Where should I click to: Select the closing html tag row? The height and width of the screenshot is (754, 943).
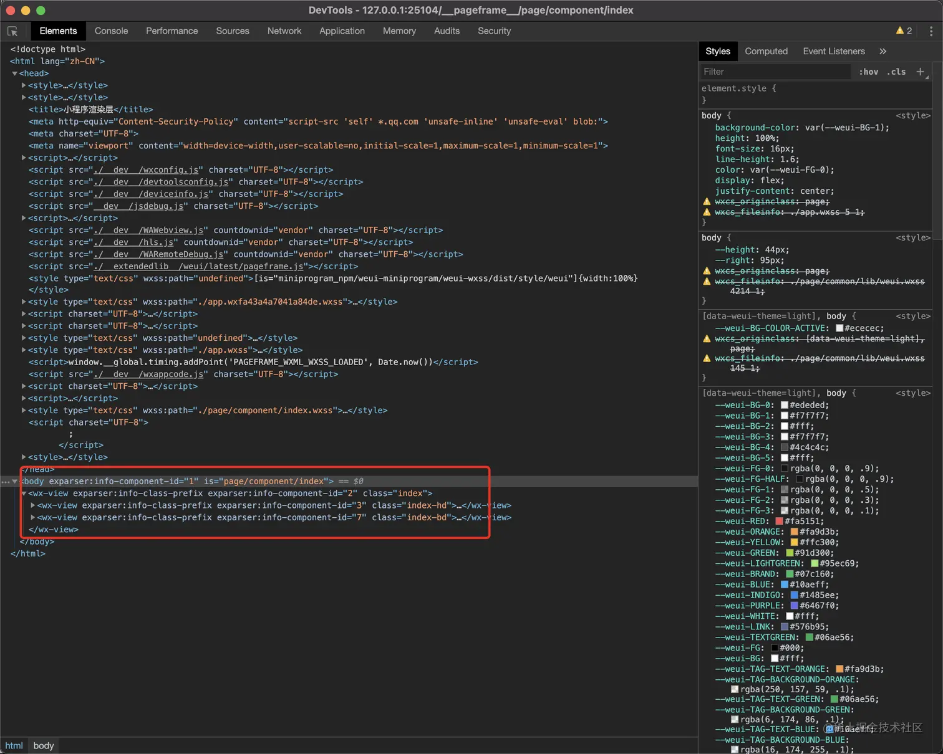click(x=28, y=553)
